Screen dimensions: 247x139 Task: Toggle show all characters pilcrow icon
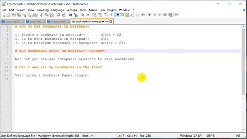click(x=112, y=15)
